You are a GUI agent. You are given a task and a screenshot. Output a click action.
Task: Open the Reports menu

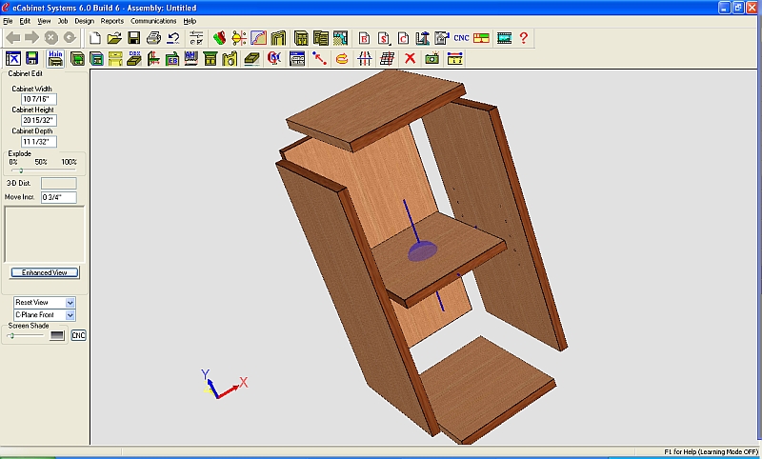[x=112, y=20]
